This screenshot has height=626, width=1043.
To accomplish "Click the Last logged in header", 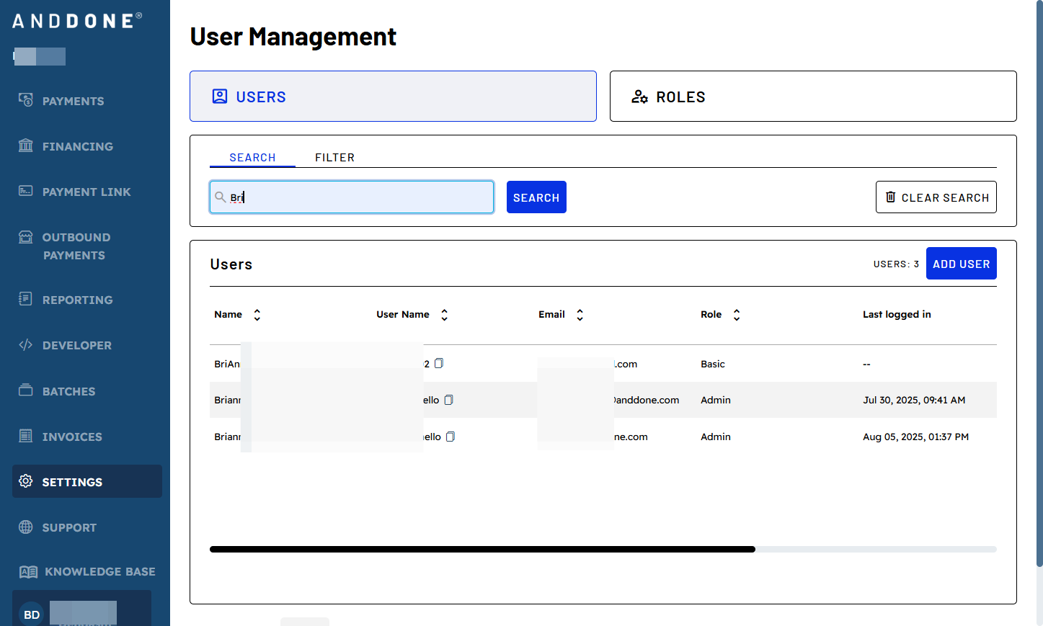I will point(897,314).
